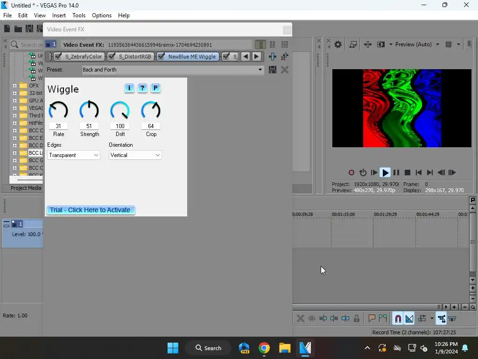Click the New project icon
478x359 pixels.
[7, 29]
